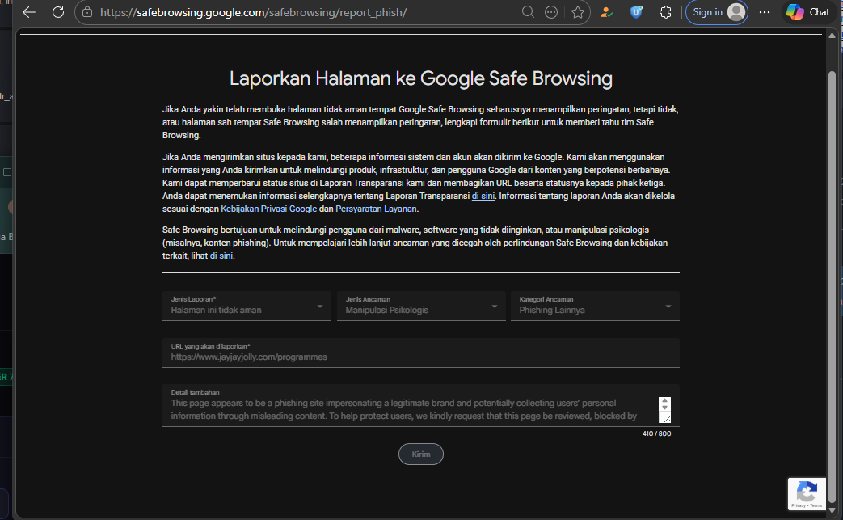The height and width of the screenshot is (520, 843).
Task: Open the Persyaratan Layanan link
Action: point(376,209)
